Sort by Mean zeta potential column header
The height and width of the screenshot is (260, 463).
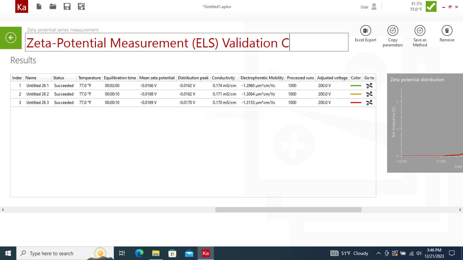[157, 78]
